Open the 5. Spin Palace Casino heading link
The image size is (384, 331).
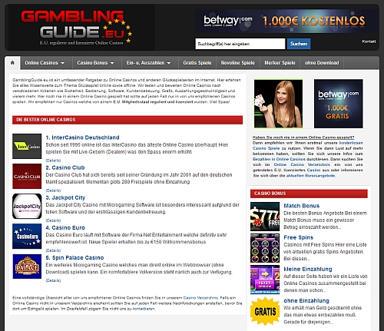[74, 258]
